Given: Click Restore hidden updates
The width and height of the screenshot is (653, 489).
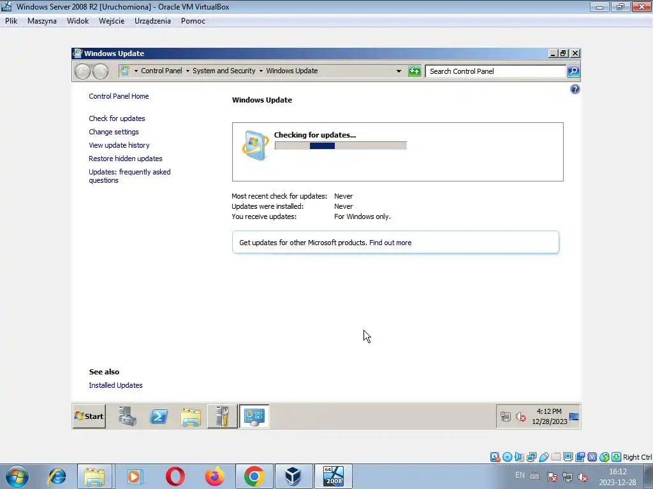Looking at the screenshot, I should click(126, 159).
